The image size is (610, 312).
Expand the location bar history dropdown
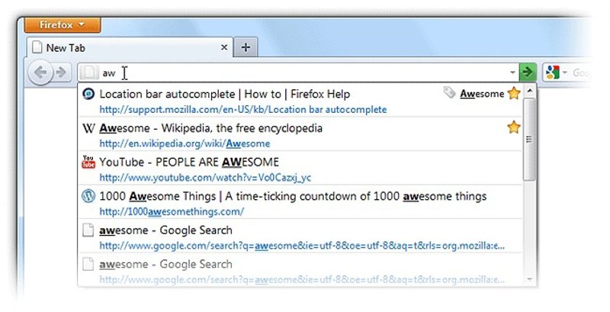pos(512,73)
